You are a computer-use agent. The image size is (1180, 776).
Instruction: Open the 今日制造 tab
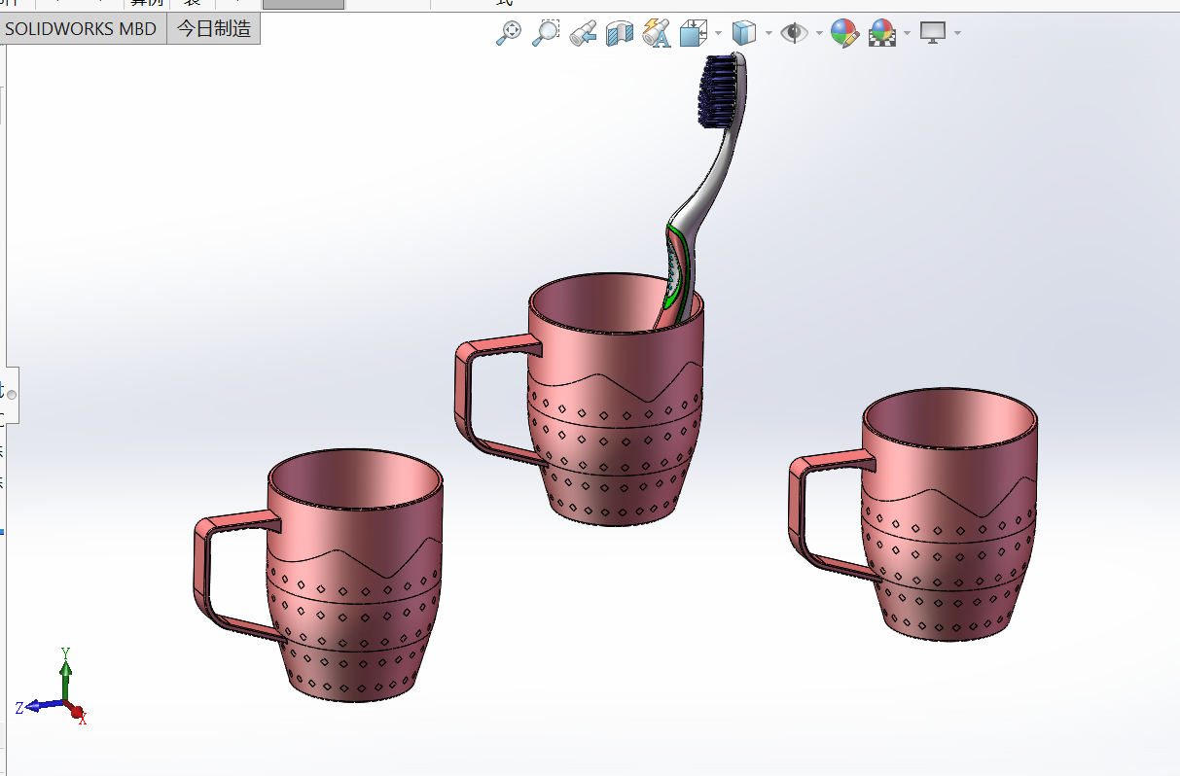tap(214, 29)
